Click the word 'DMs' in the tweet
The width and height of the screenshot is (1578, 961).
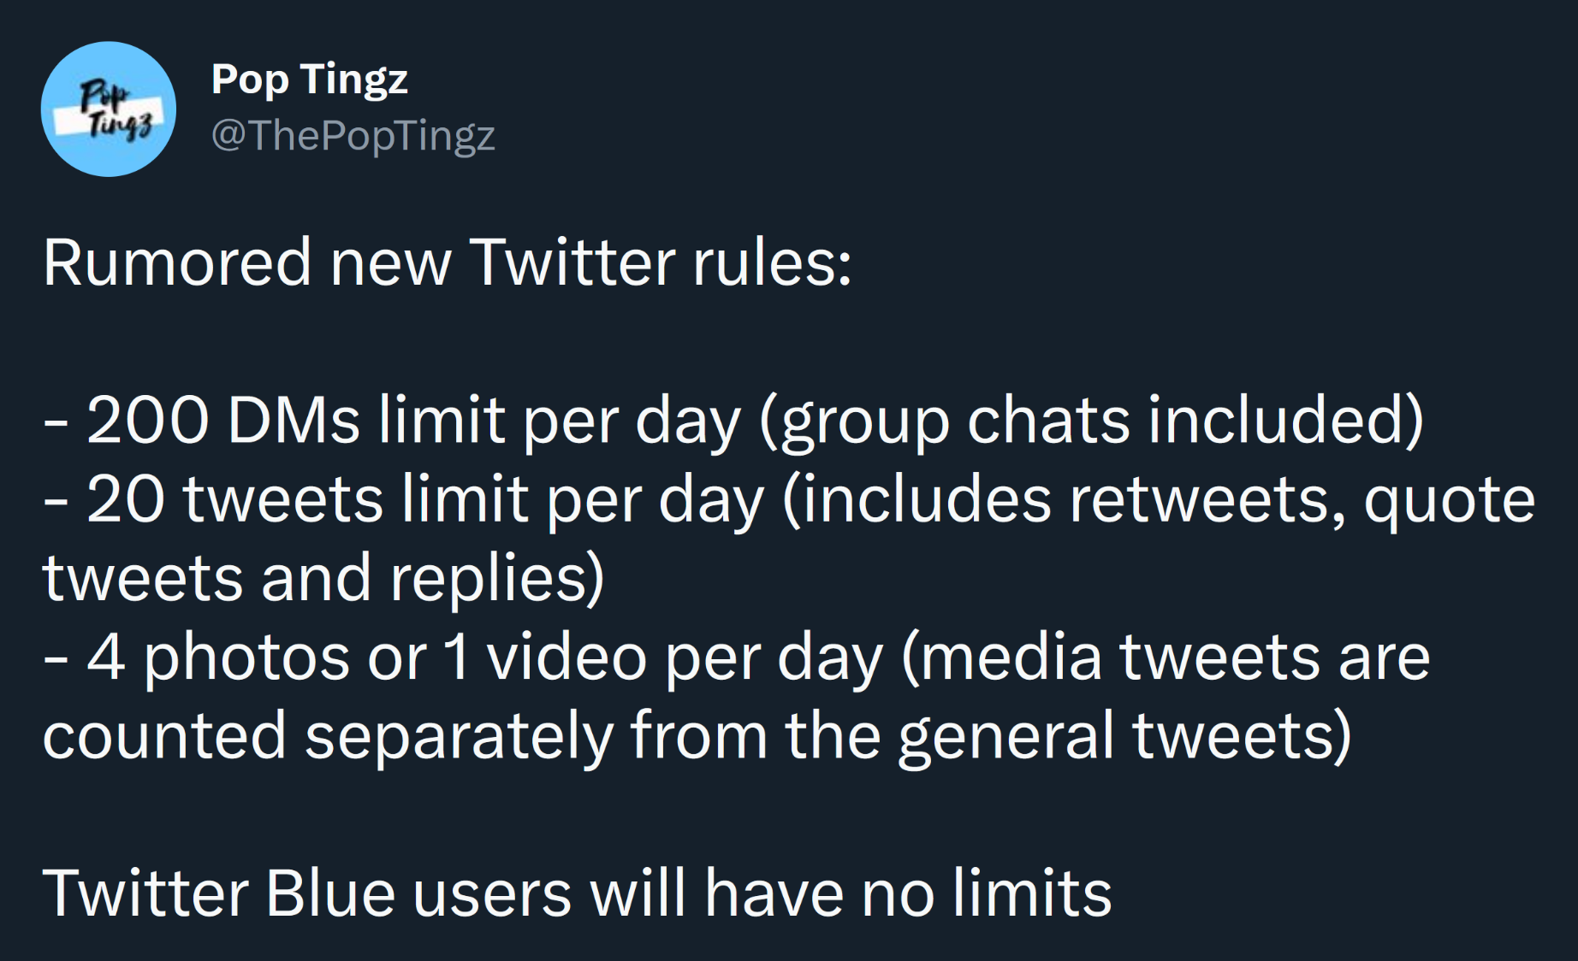point(294,421)
